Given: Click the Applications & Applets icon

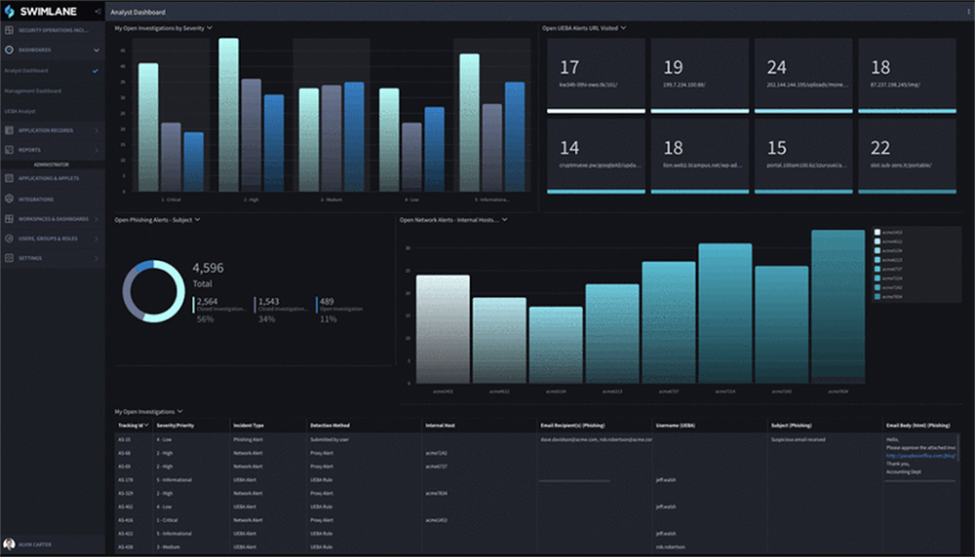Looking at the screenshot, I should (9, 178).
